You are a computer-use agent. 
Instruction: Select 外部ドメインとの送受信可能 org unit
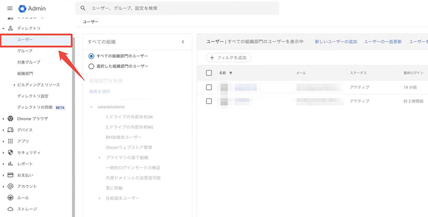(x=133, y=178)
